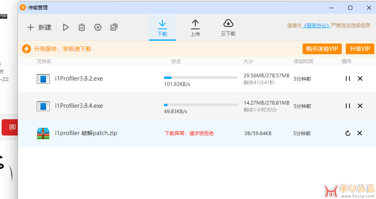Click remaining time 剩余1小时30分

(260, 110)
